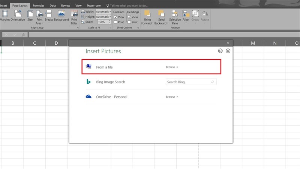The height and width of the screenshot is (169, 300).
Task: Click the formula bar input
Action: coord(164,35)
